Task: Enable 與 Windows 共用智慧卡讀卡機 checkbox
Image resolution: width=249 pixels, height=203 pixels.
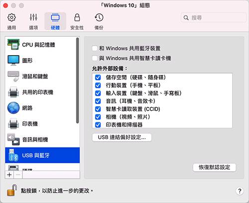Action: pyautogui.click(x=95, y=58)
